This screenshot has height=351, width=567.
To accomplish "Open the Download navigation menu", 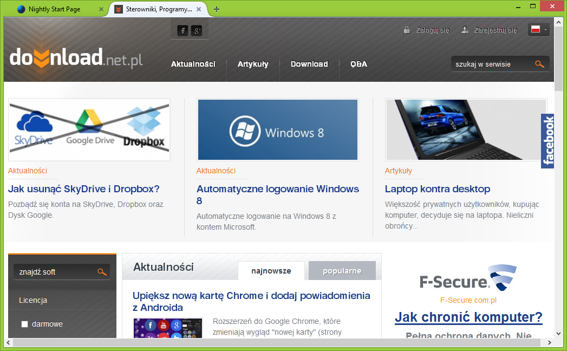I will [309, 64].
